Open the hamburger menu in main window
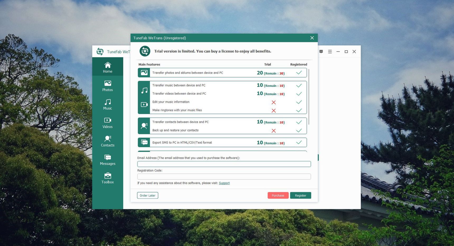Screen dimensions: 454x246 330,51
